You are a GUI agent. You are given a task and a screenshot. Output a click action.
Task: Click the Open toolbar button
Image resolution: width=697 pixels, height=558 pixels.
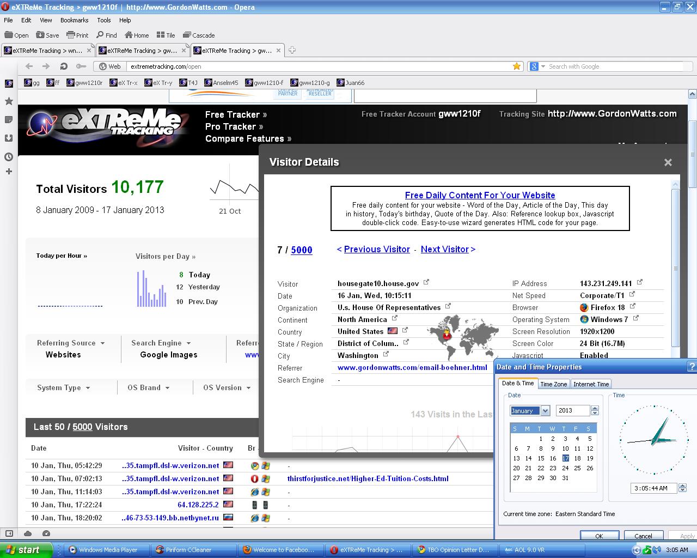pyautogui.click(x=17, y=35)
